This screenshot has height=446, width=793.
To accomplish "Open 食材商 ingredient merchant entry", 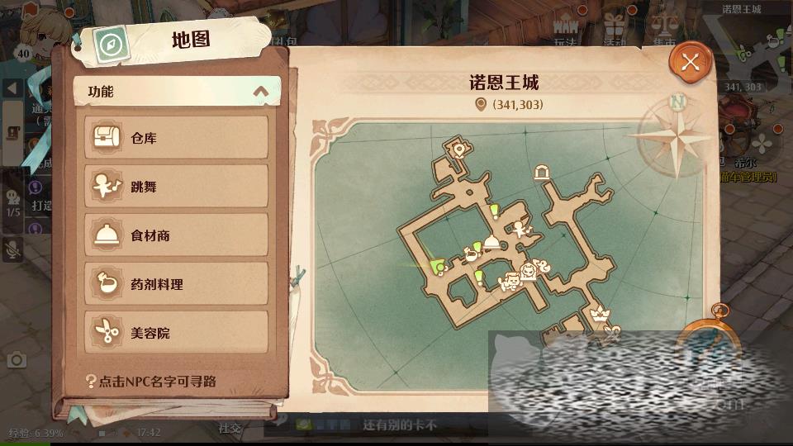I will pos(176,235).
